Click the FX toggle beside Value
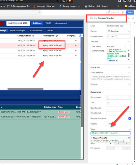Viewport: 136px width, 165px height. tap(129, 129)
